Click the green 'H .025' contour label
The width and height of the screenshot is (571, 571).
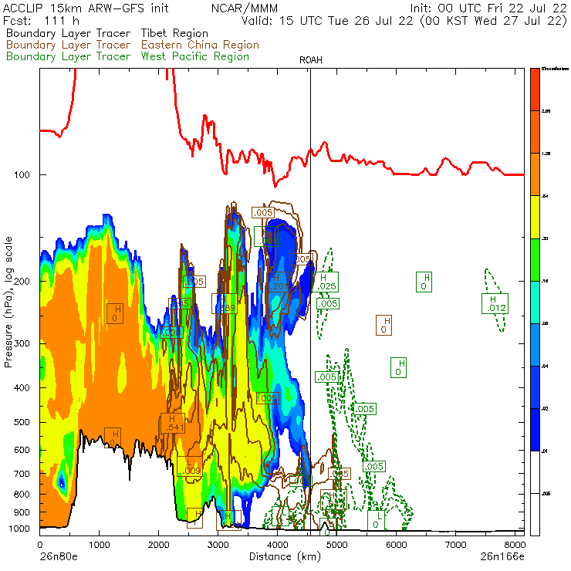point(326,282)
